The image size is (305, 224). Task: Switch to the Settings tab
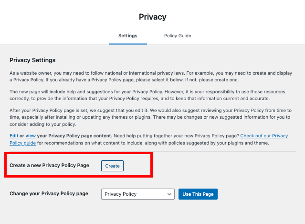pos(128,36)
